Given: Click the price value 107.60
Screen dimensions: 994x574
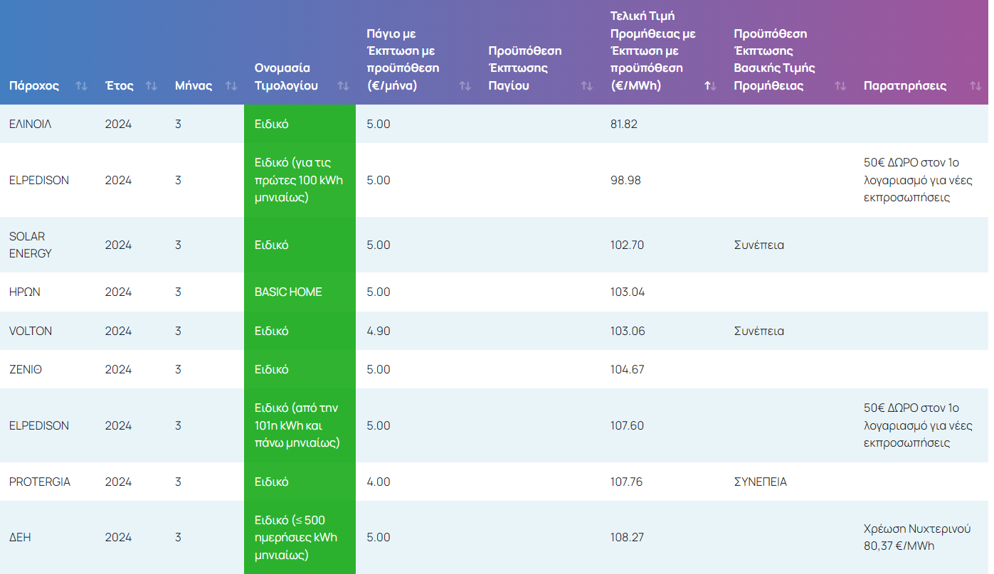Looking at the screenshot, I should tap(627, 425).
